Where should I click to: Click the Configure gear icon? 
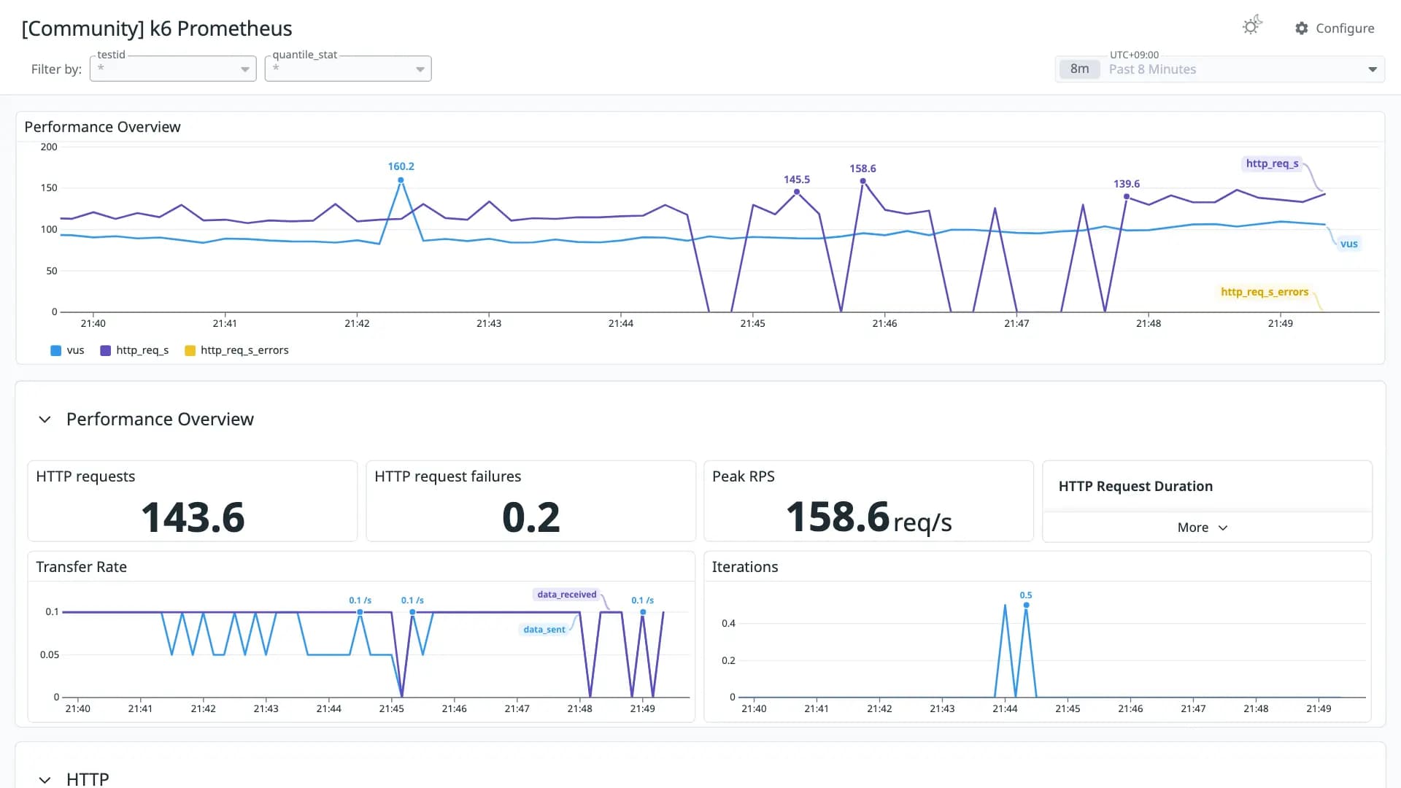click(x=1301, y=28)
